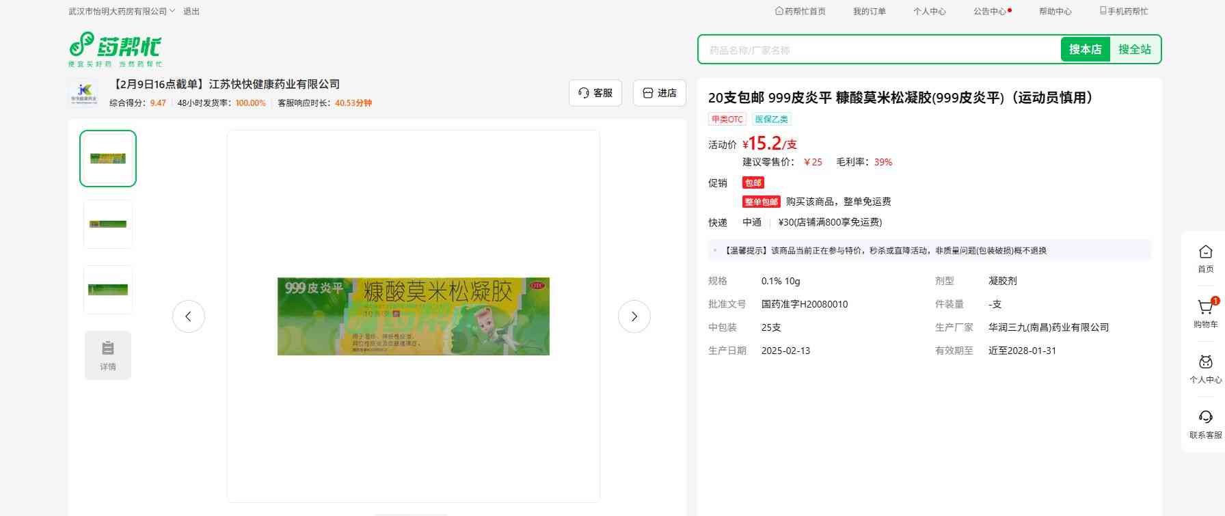Show previous product image with left arrow
Viewport: 1225px width, 516px height.
pos(189,316)
